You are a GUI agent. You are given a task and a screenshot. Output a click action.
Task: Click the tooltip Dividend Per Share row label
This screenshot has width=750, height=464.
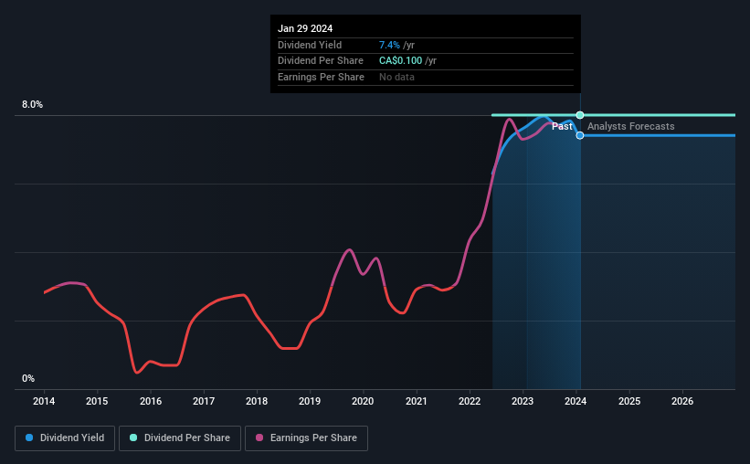pos(321,61)
